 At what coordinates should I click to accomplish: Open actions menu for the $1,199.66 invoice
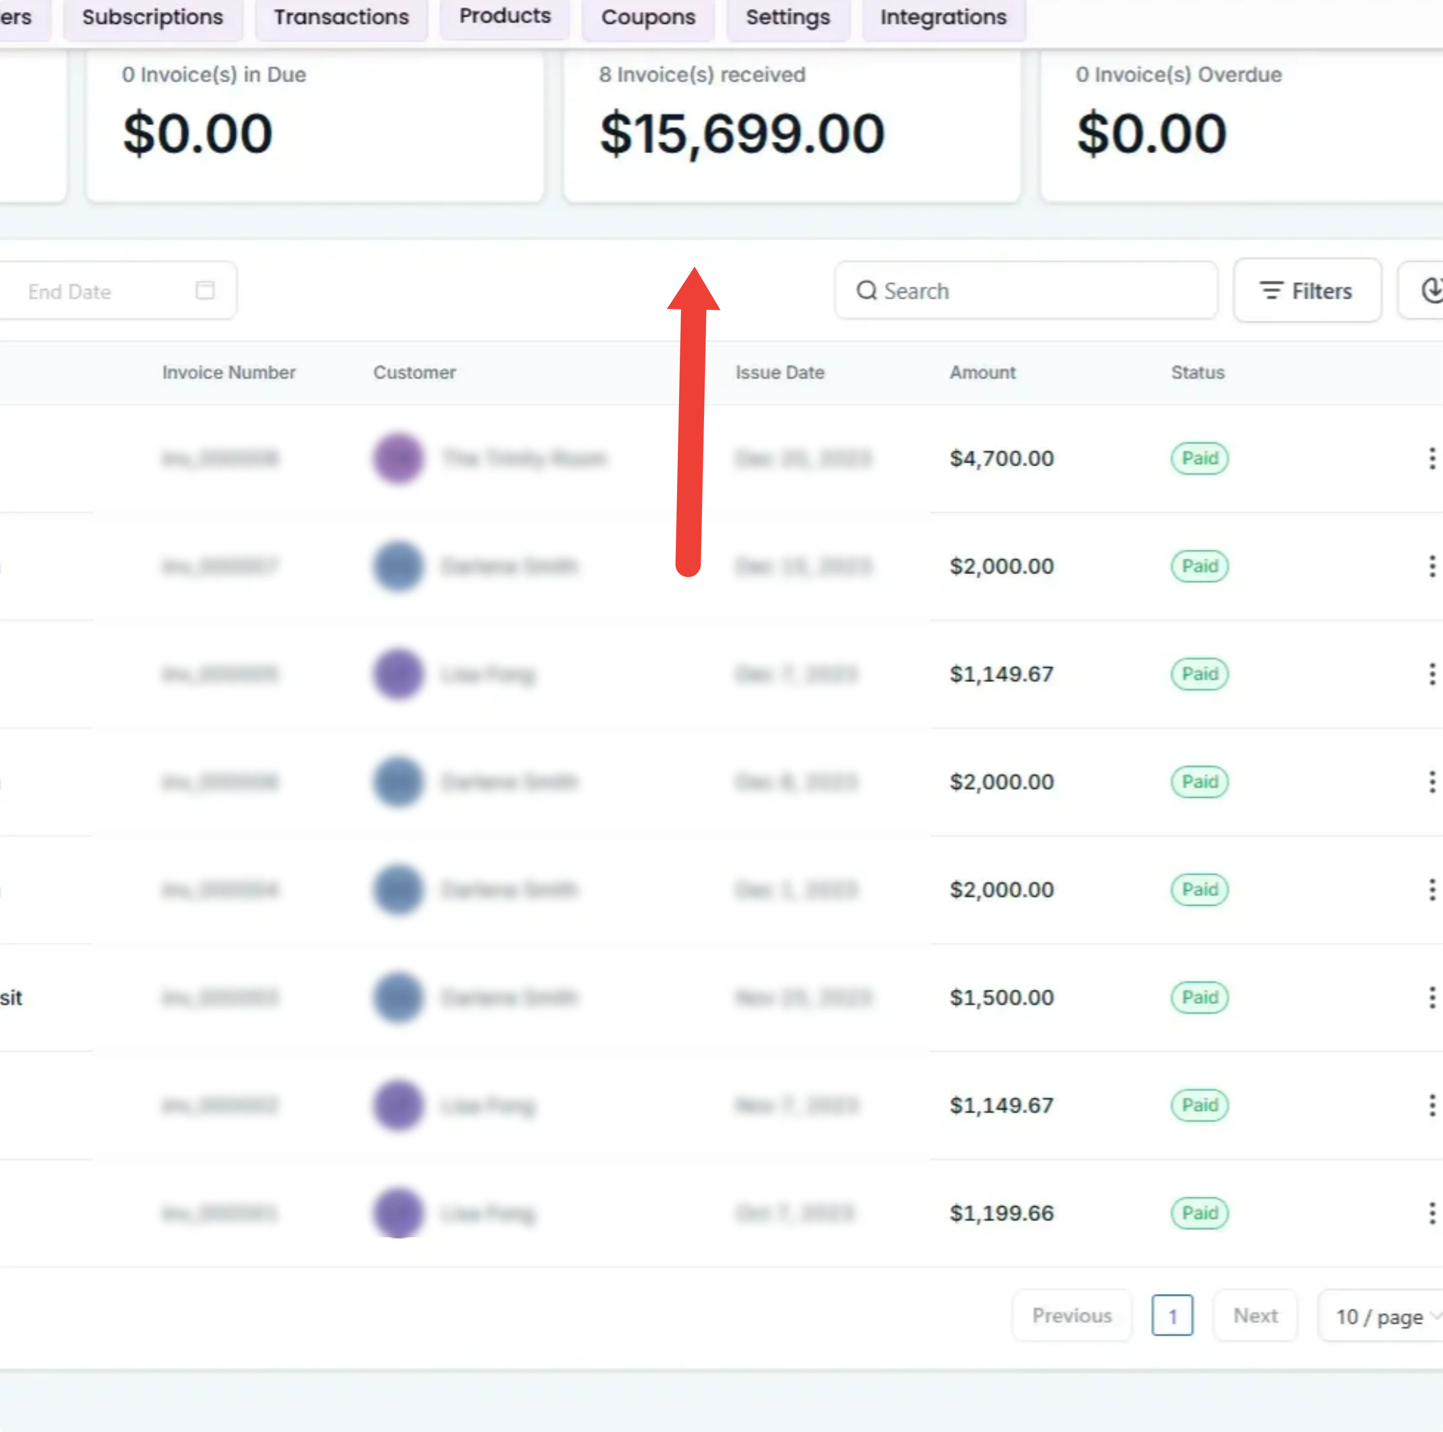1433,1213
